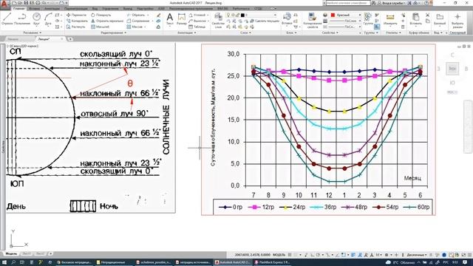Viewport: 473px width, 266px height.
Task: Toggle layer 0 lightbulb on/off
Action: 228,15
